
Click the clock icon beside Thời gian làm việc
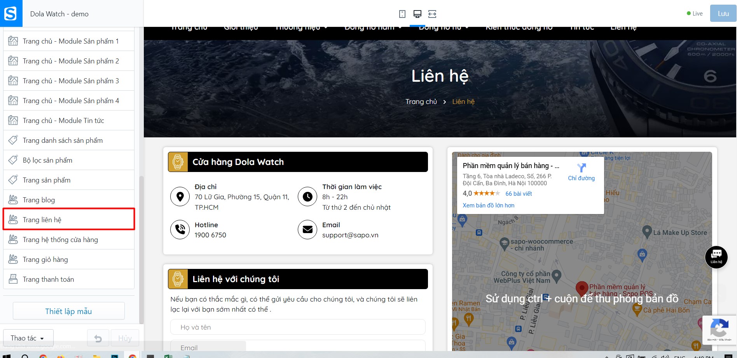coord(307,197)
